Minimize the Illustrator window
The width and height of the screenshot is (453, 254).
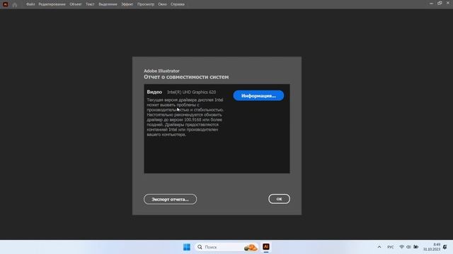[x=431, y=4]
